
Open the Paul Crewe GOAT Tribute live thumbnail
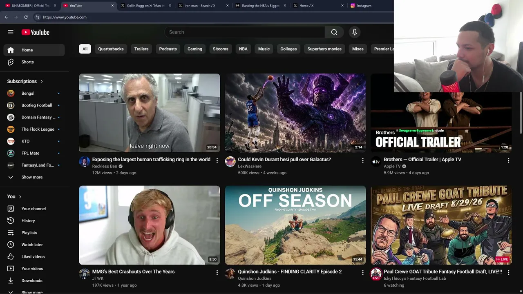click(x=441, y=225)
